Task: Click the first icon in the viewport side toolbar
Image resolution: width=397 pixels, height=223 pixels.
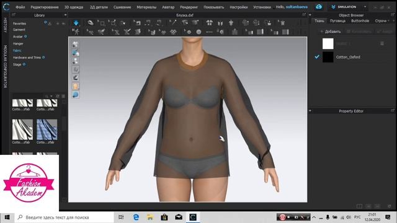Action: [76, 44]
